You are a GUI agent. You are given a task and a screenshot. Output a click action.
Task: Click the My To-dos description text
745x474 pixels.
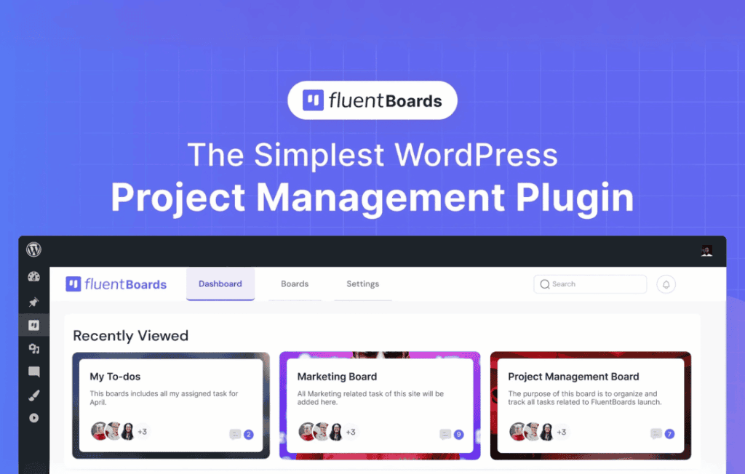[x=164, y=398]
